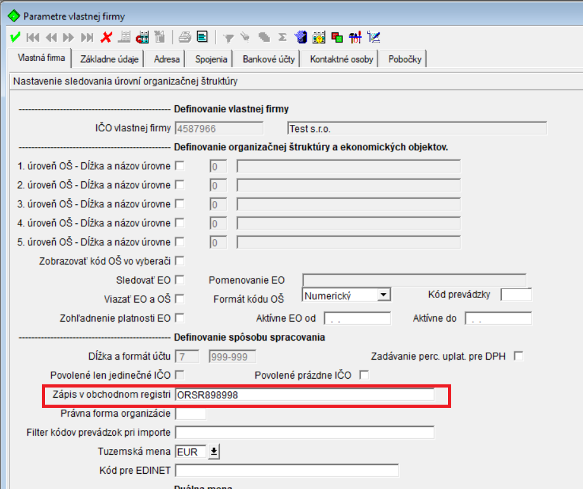Open the Kontaktné osoby tab
This screenshot has width=583, height=489.
pyautogui.click(x=342, y=59)
